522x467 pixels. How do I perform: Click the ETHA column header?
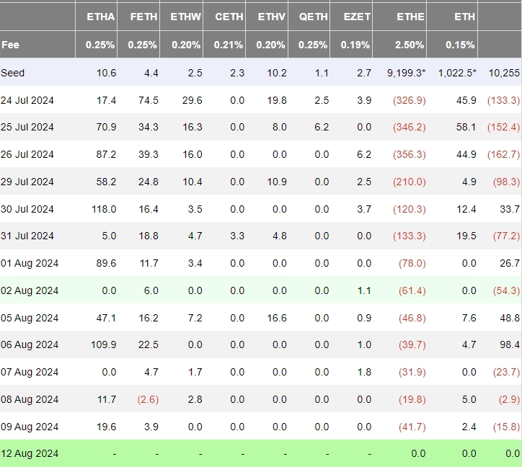tap(100, 16)
